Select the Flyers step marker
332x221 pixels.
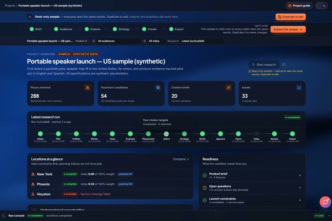point(238,134)
